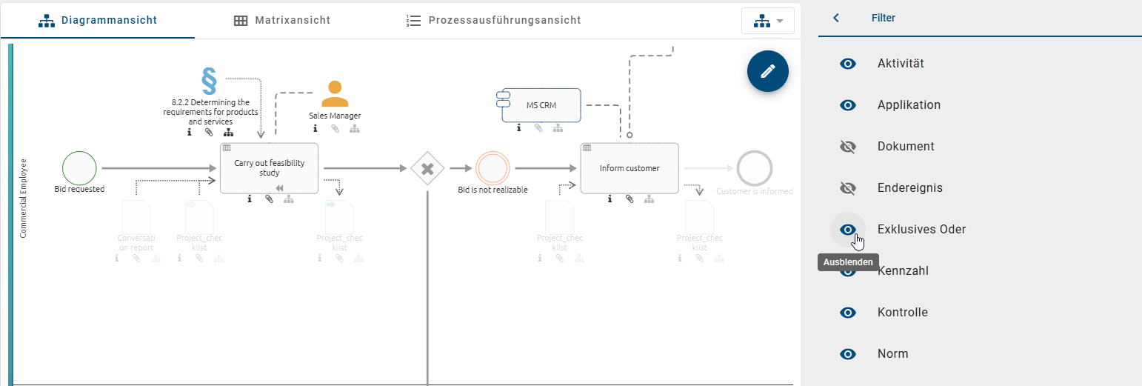The image size is (1142, 386).
Task: Click attachment paperclip under Inform customer
Action: (x=630, y=199)
